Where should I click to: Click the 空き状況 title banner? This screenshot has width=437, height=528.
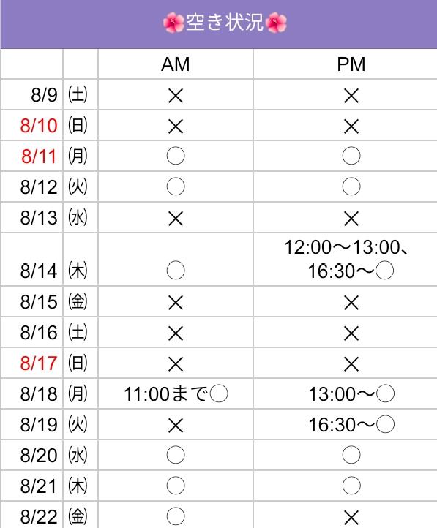click(218, 24)
